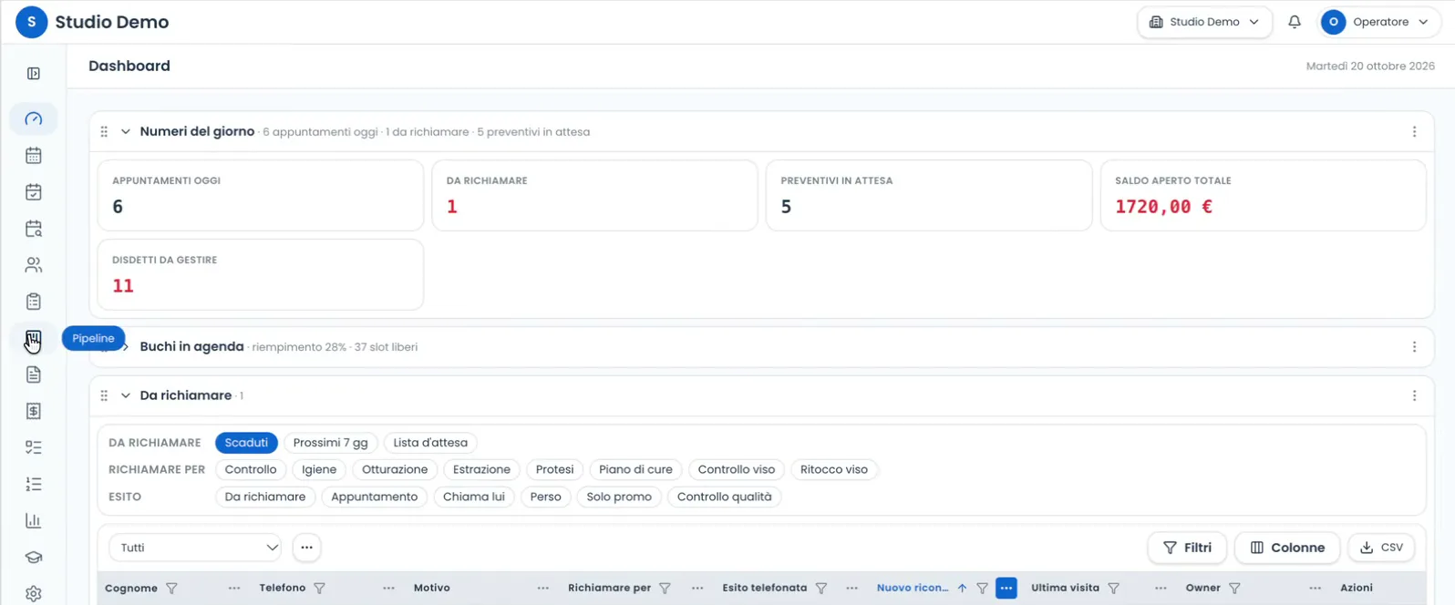
Task: Toggle the Igiene chip
Action: click(x=320, y=470)
